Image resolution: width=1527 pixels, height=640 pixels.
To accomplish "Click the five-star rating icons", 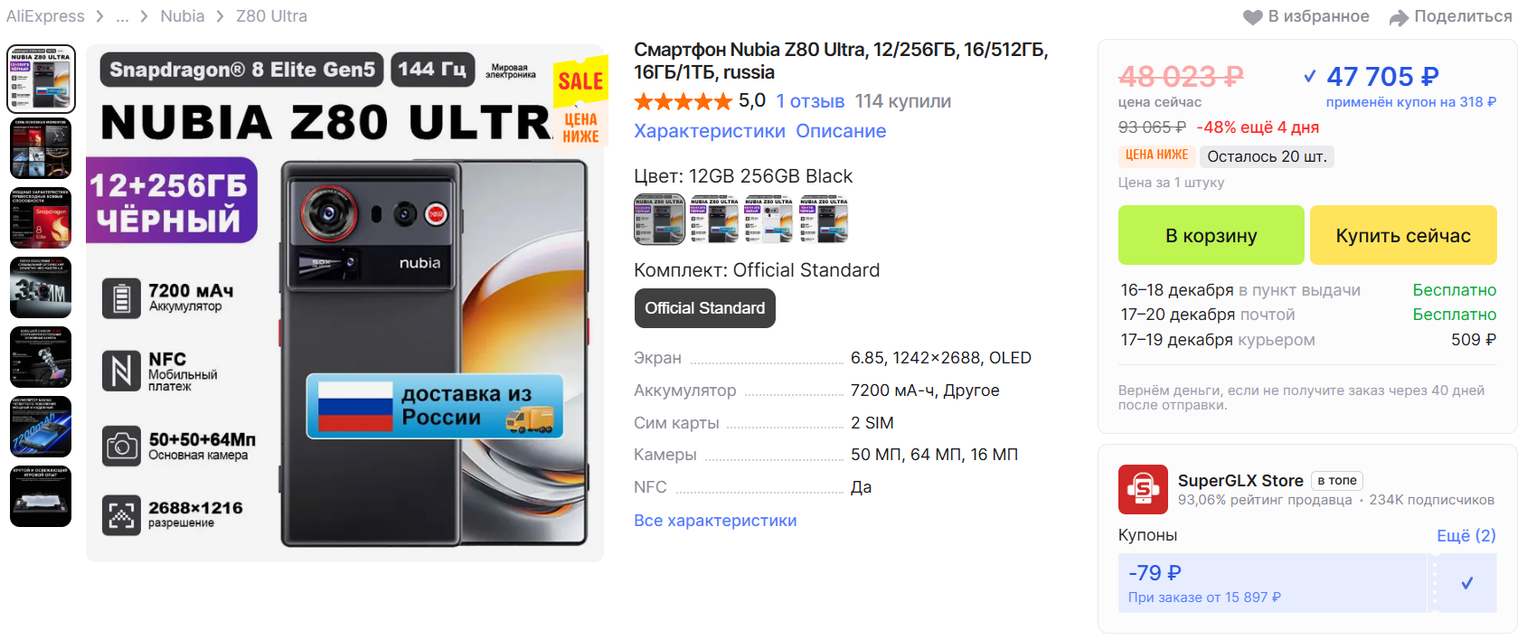I will 683,101.
